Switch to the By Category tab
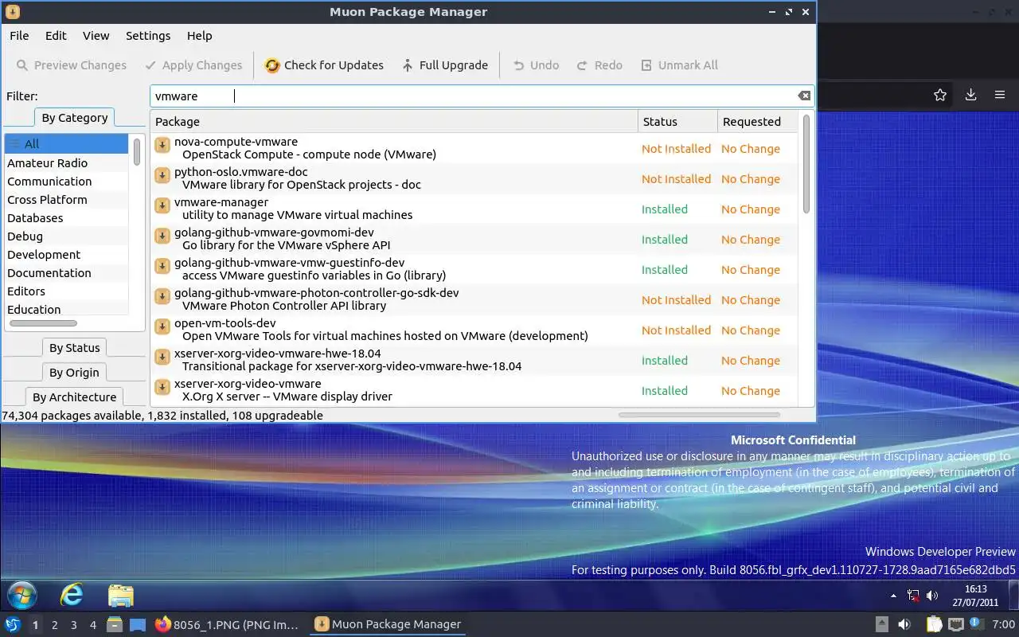Viewport: 1019px width, 637px height. coord(75,118)
